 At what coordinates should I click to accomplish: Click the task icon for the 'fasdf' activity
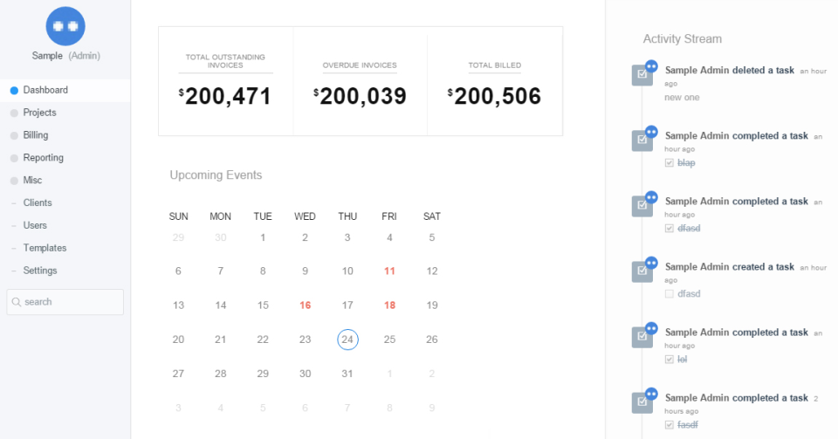(x=642, y=402)
